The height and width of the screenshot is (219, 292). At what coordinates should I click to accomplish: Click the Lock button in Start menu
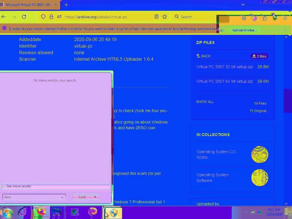[82, 197]
